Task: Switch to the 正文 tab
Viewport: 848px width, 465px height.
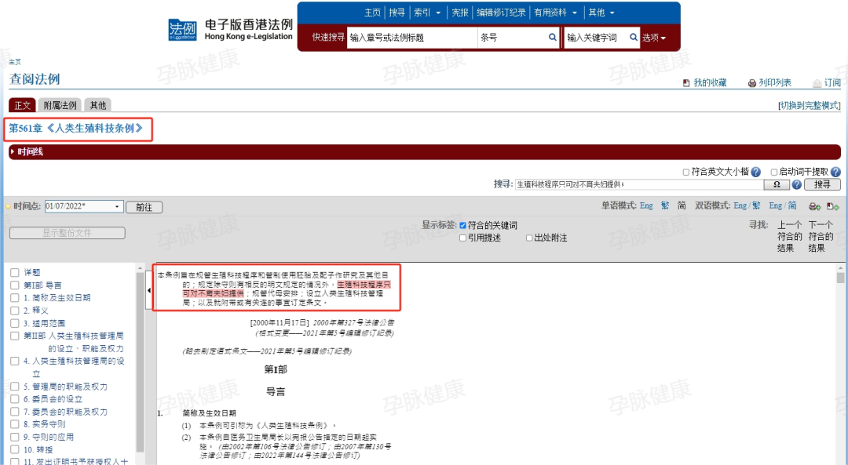Action: (22, 105)
